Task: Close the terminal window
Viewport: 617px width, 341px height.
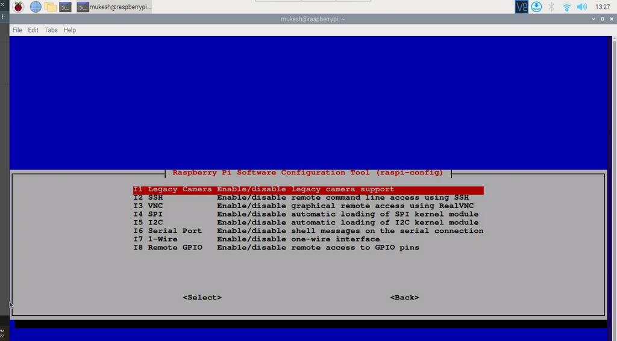Action: click(612, 19)
